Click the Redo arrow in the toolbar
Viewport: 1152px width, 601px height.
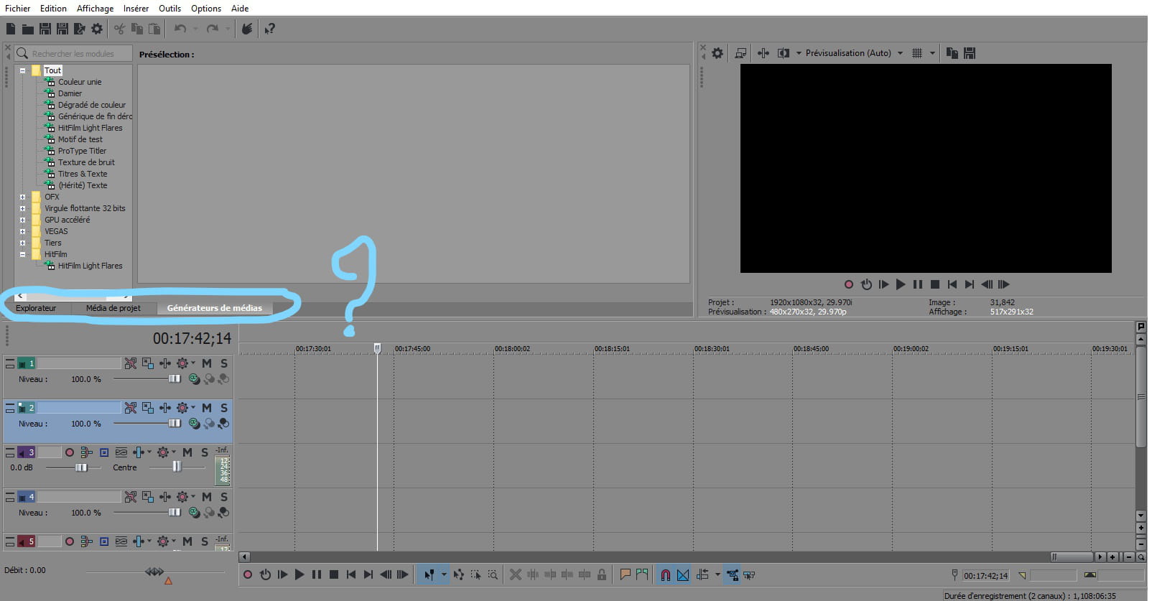213,29
